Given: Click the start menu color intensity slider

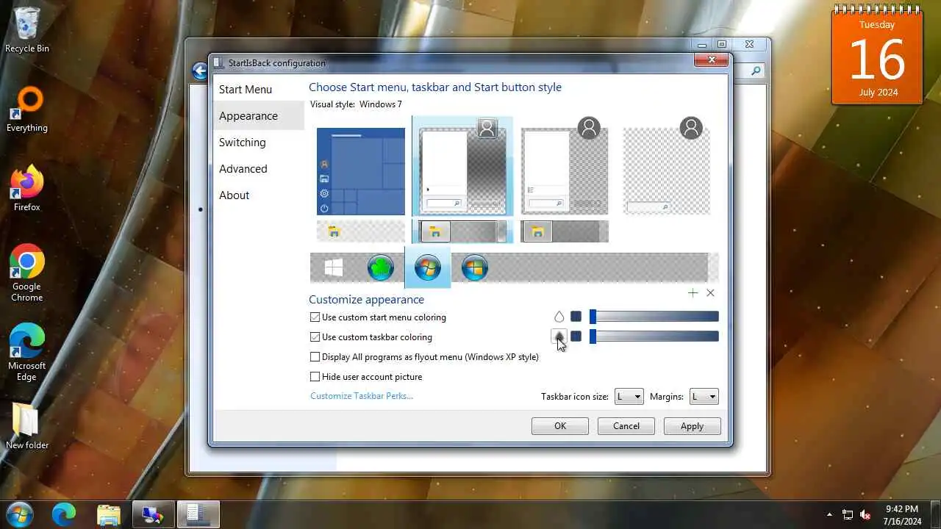Looking at the screenshot, I should coord(654,317).
